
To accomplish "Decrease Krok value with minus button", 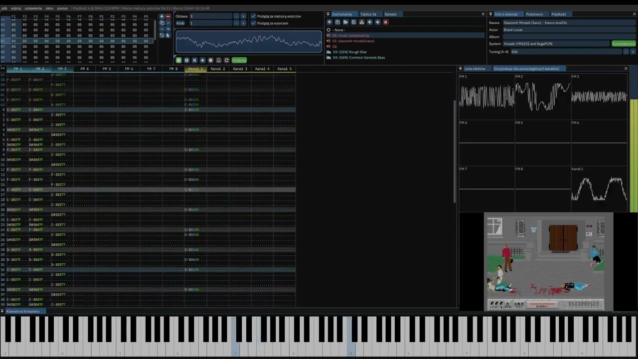I will tap(236, 23).
